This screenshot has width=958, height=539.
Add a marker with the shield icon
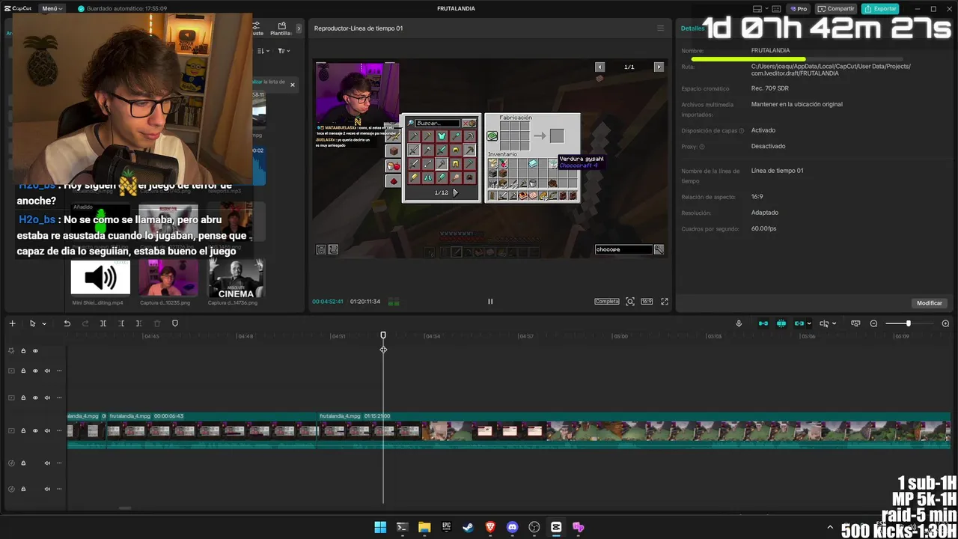coord(175,323)
